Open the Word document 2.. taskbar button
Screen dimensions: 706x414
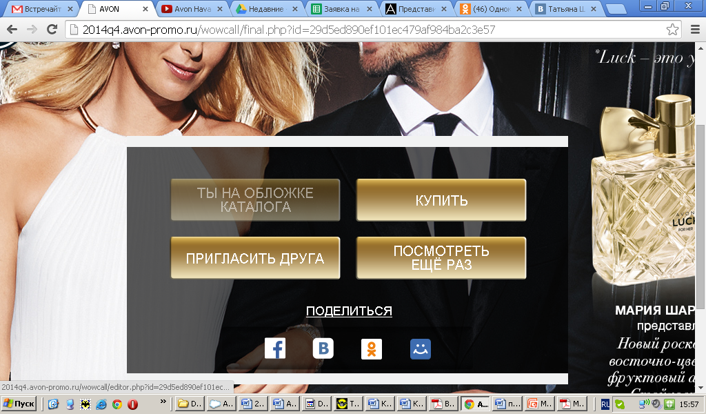coord(254,404)
